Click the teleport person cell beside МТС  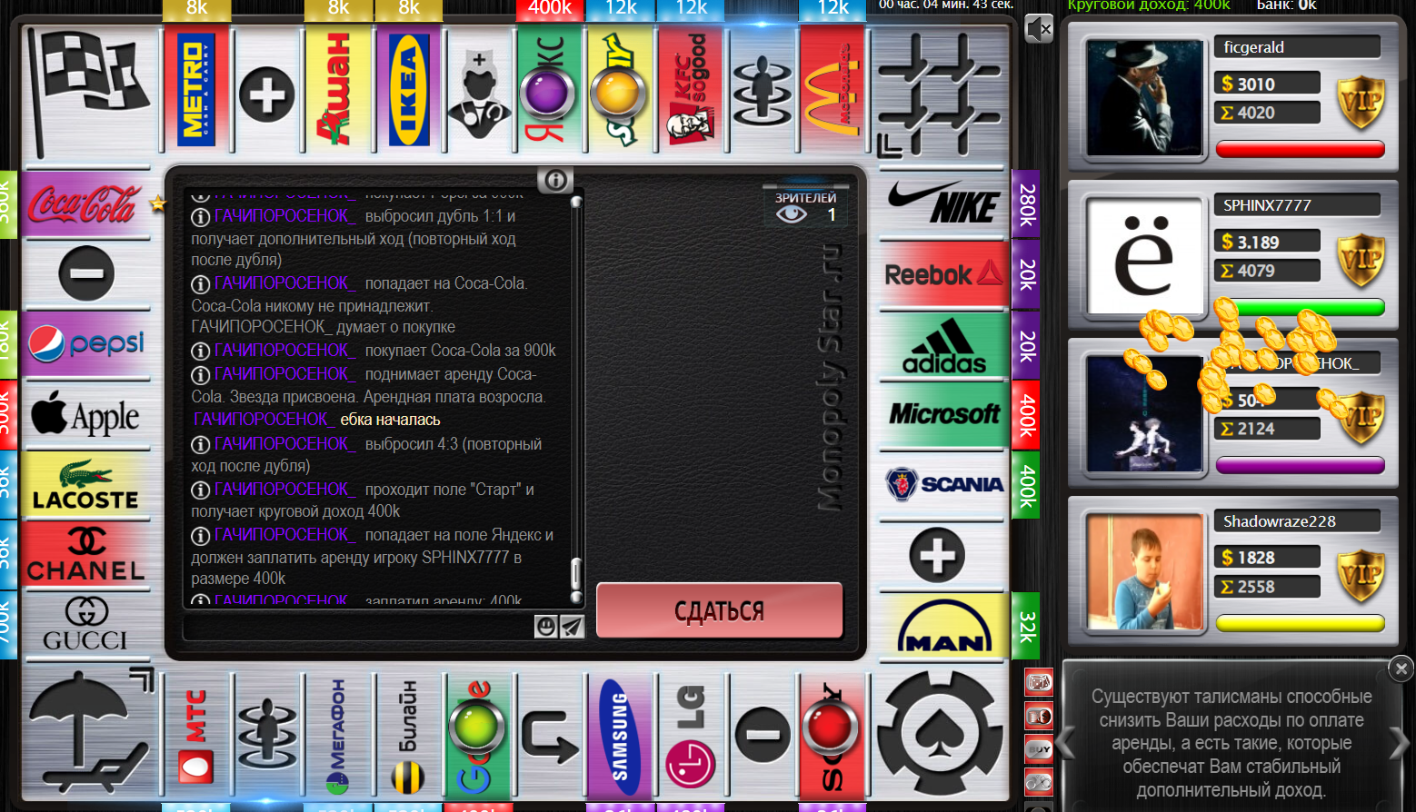(x=267, y=736)
